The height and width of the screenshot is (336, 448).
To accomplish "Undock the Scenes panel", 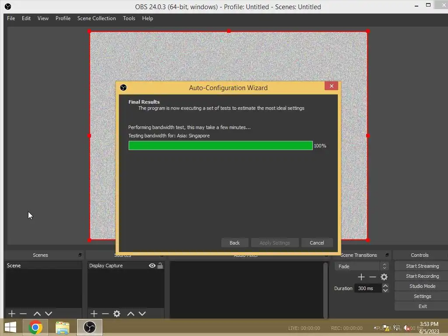I will click(x=80, y=255).
